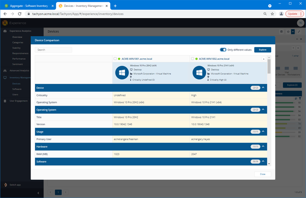Click Switch app in sidebar
Screen dimensions: 306x198
15,185
